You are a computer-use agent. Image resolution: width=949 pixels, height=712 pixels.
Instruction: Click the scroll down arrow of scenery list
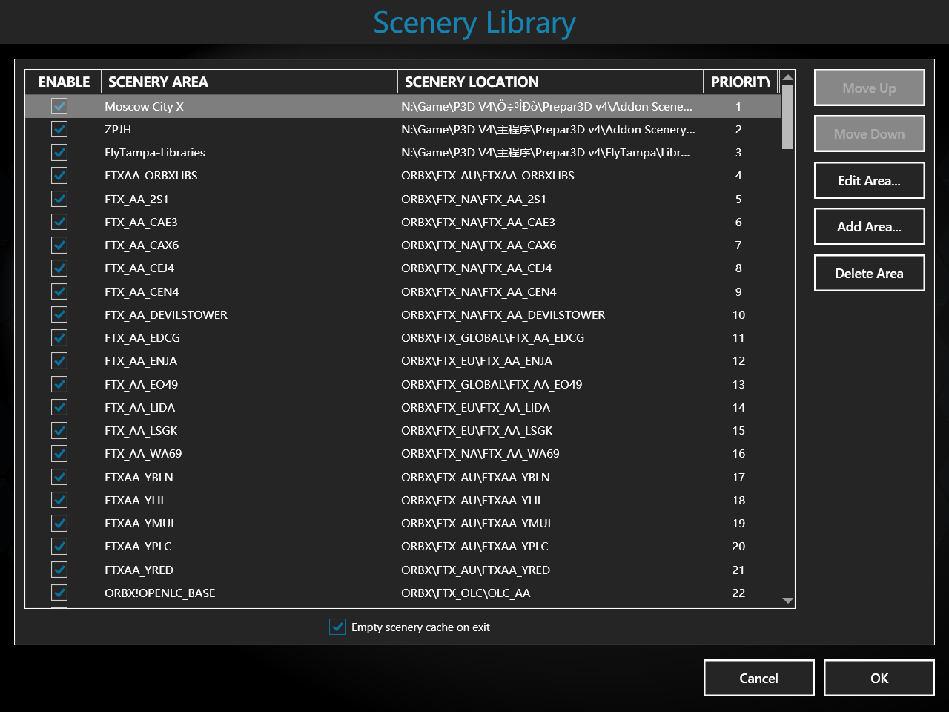click(788, 601)
